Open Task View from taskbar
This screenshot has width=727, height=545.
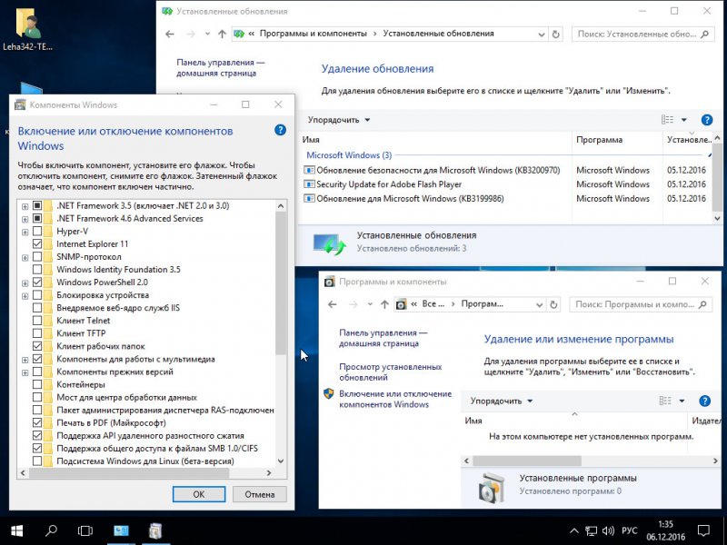click(x=85, y=530)
